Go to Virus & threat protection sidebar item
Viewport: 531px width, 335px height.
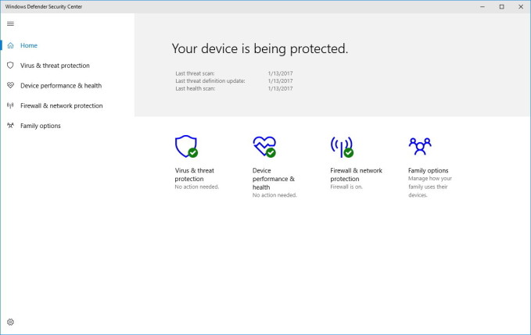point(55,66)
